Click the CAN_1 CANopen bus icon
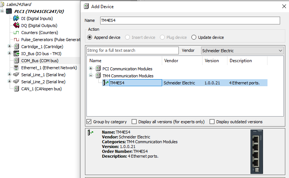Screen dimensions: 289x178 pyautogui.click(x=16, y=89)
